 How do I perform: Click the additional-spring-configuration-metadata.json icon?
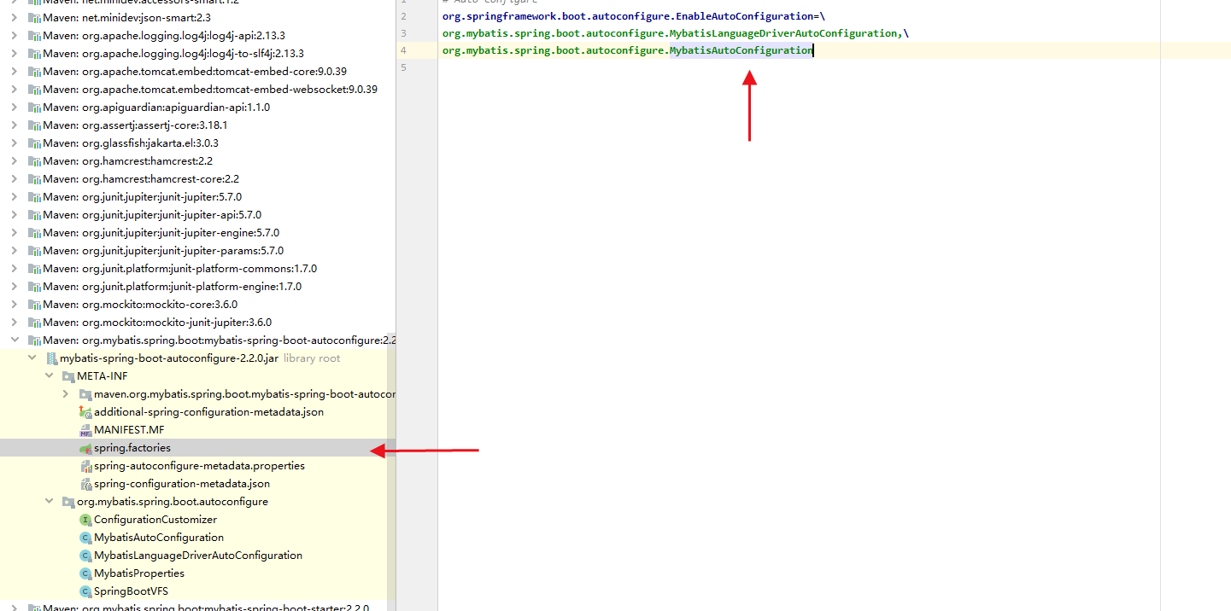pyautogui.click(x=85, y=411)
